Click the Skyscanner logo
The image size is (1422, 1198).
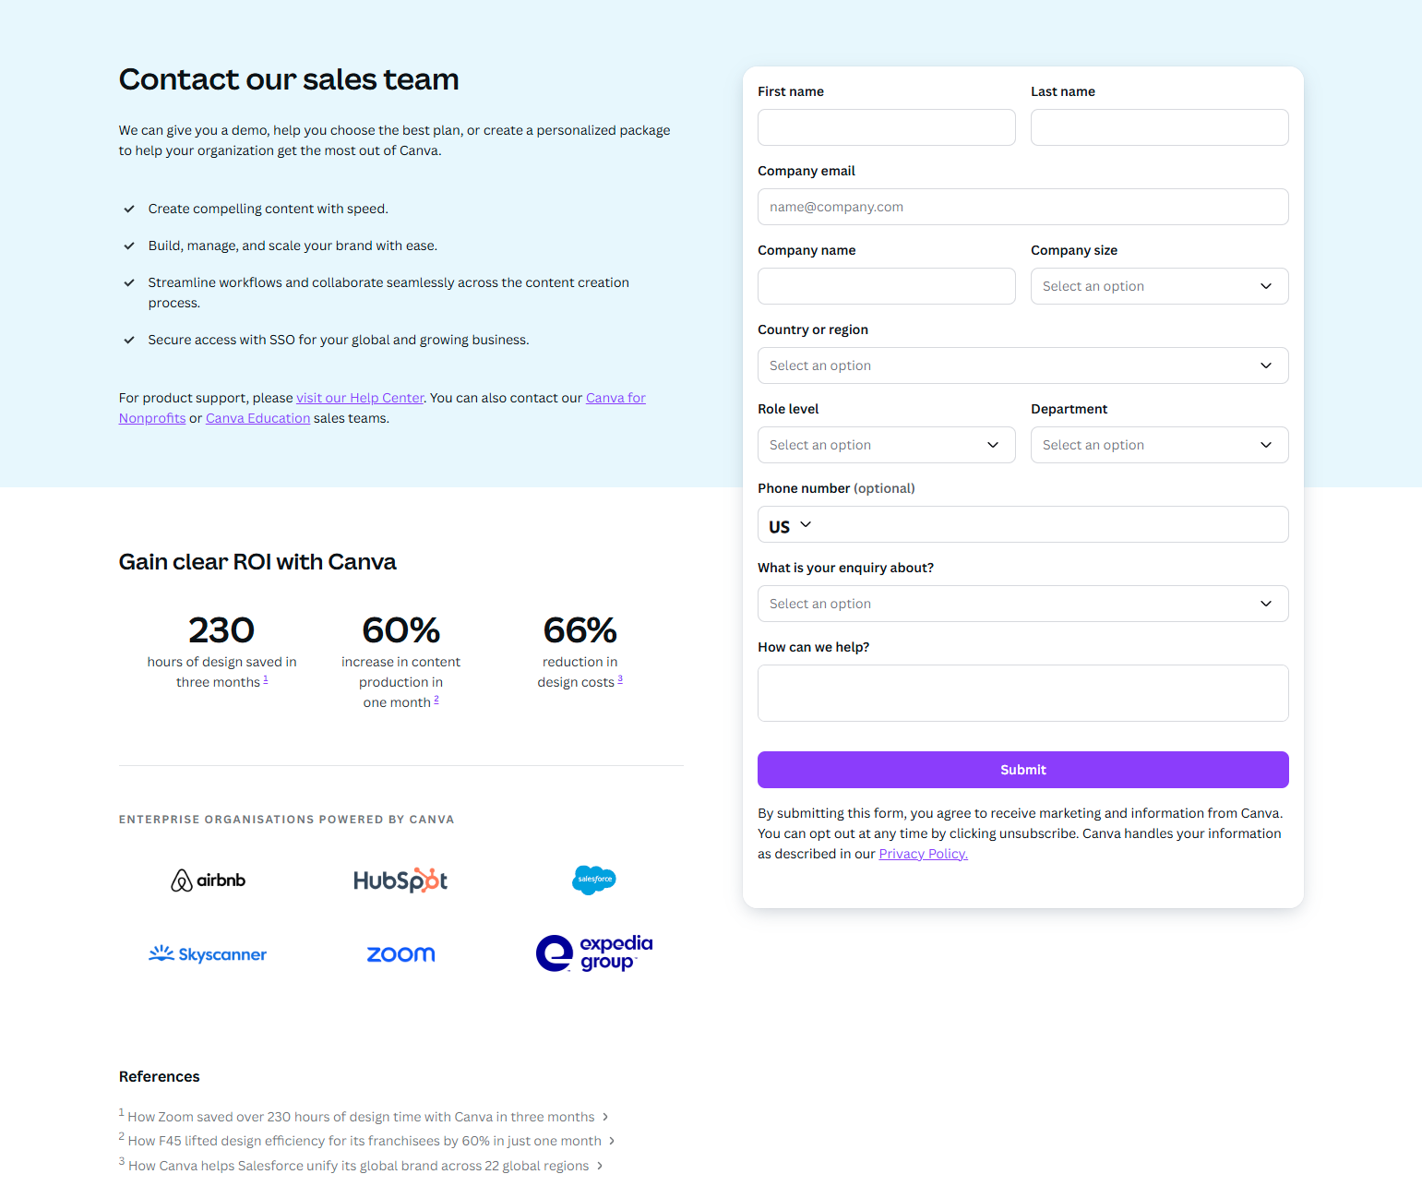(x=207, y=953)
